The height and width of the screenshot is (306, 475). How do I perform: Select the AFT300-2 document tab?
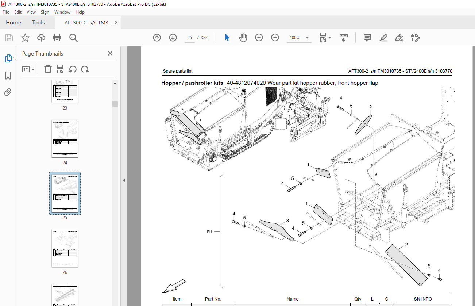[x=88, y=23]
